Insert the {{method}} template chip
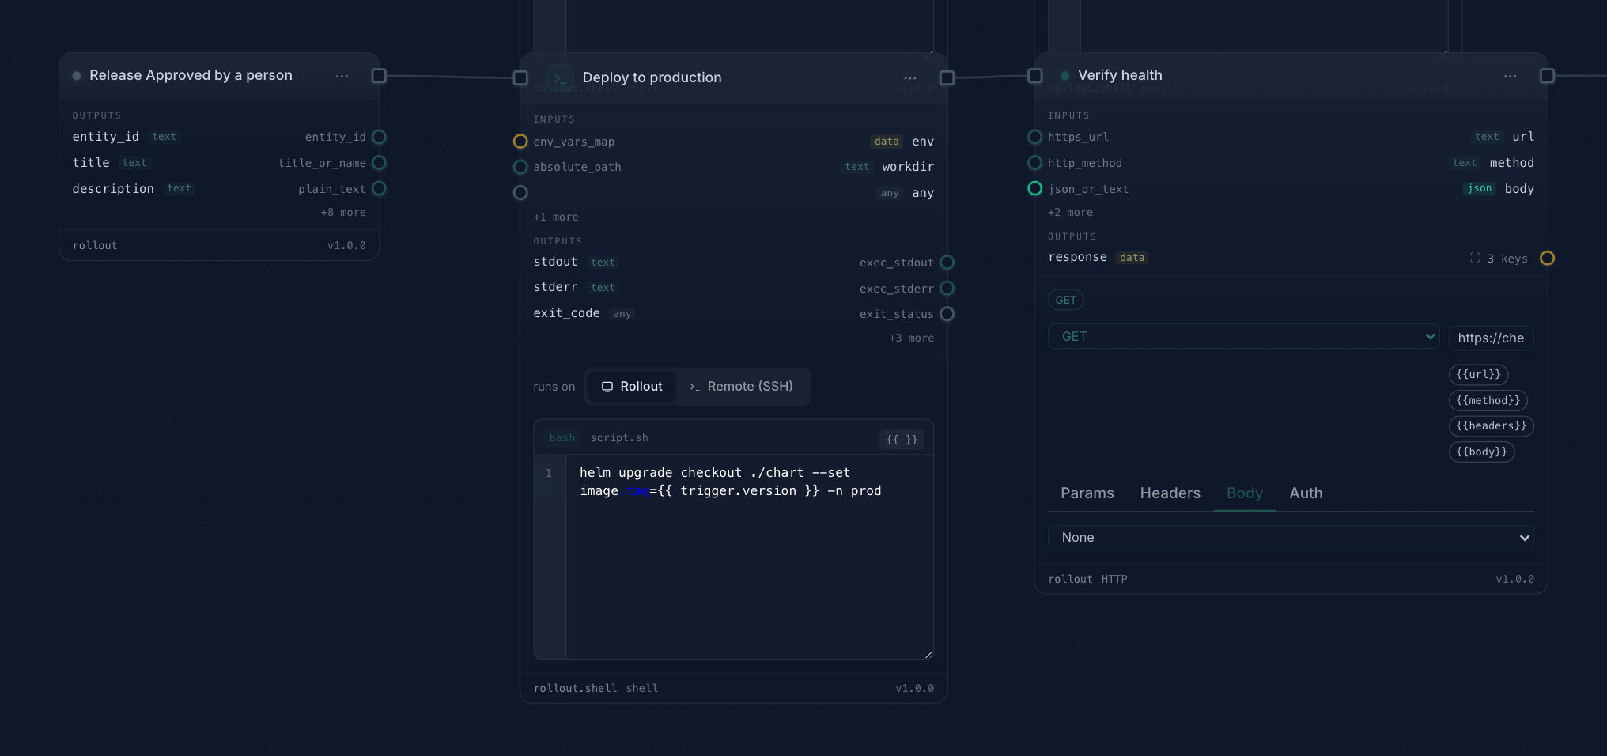Viewport: 1607px width, 756px height. click(x=1488, y=400)
